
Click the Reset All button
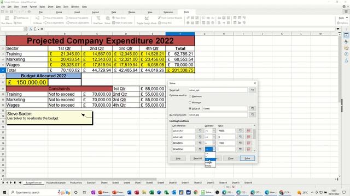197,158
